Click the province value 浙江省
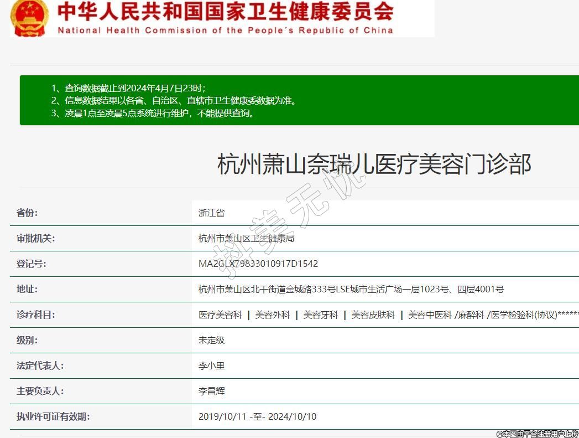579x438 pixels. click(211, 213)
